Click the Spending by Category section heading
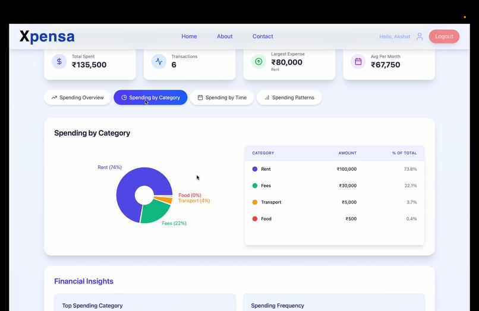 (x=92, y=133)
